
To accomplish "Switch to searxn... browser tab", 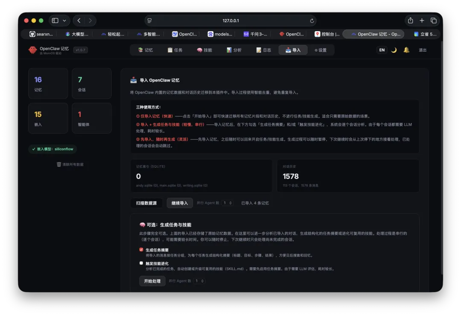I will (41, 34).
